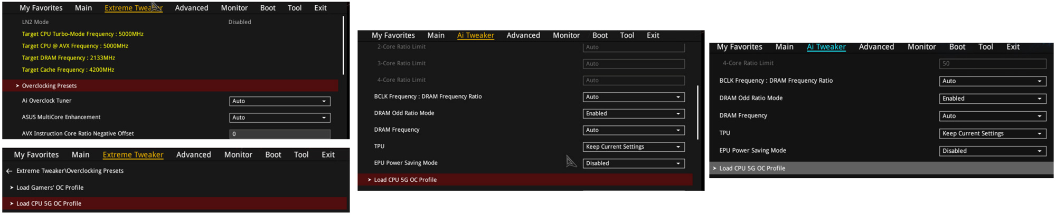1056x215 pixels.
Task: Open Exit tab in the blue-tab Ai Tweaker screen
Action: 1013,47
